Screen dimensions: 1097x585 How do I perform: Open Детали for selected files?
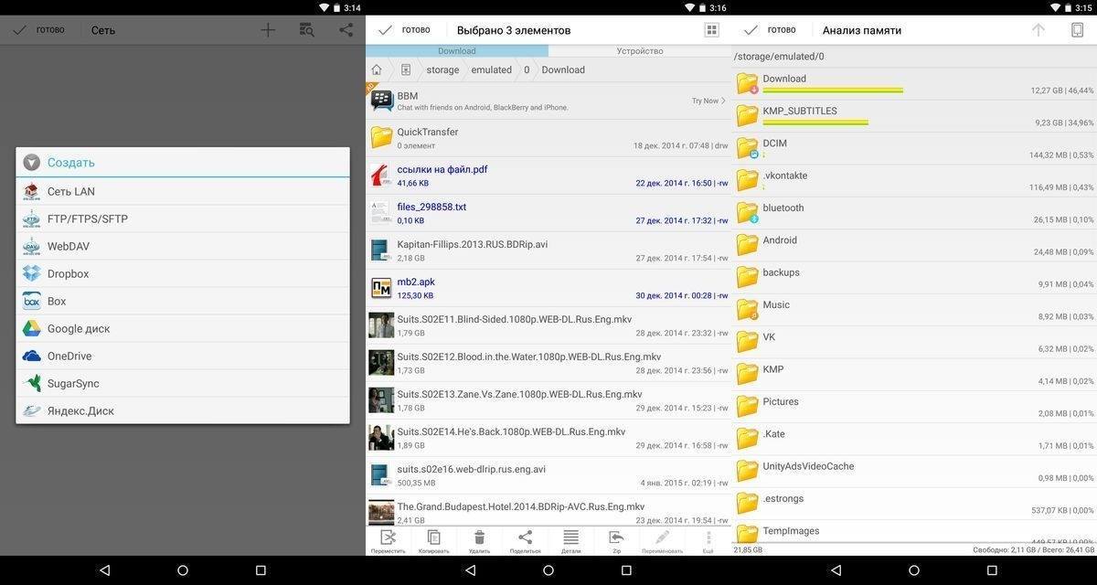coord(570,539)
